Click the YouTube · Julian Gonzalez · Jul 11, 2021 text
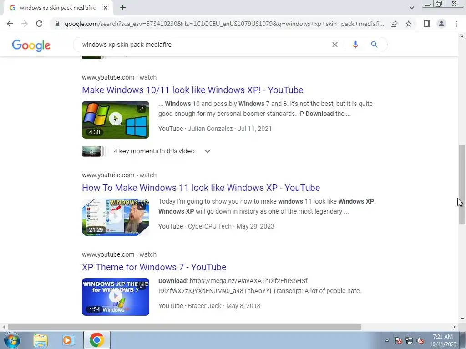Image resolution: width=466 pixels, height=349 pixels. point(215,129)
